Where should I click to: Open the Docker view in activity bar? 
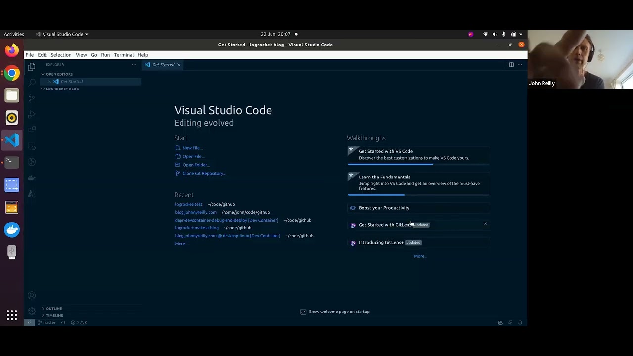coord(32,178)
